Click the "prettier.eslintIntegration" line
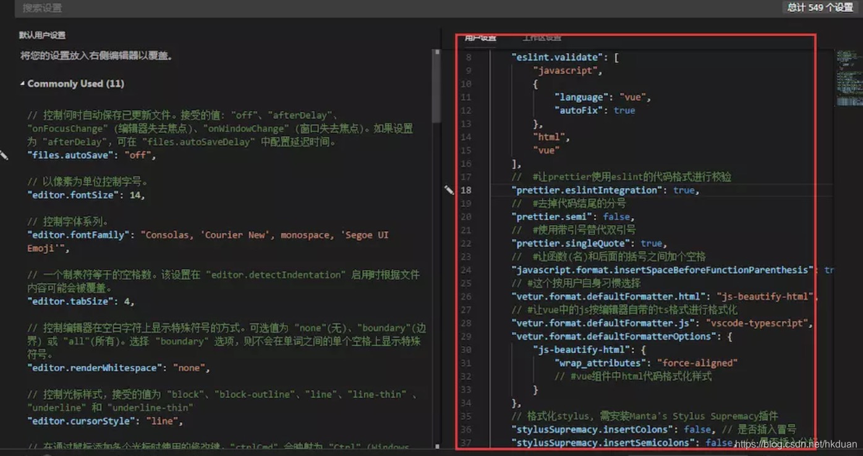This screenshot has width=863, height=456. point(606,190)
